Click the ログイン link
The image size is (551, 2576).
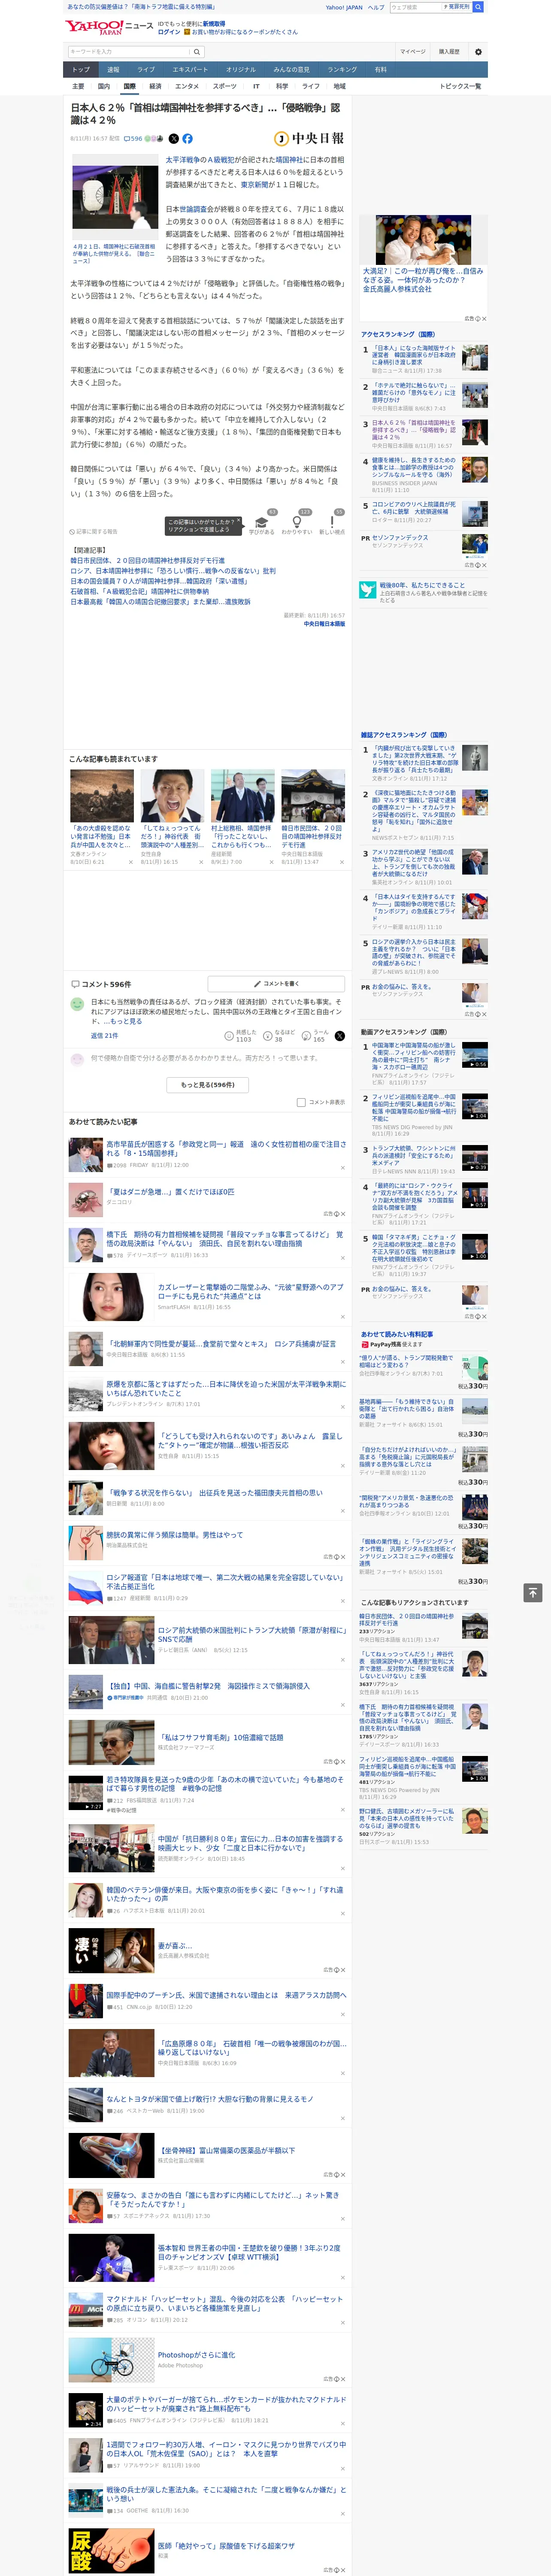tap(169, 32)
